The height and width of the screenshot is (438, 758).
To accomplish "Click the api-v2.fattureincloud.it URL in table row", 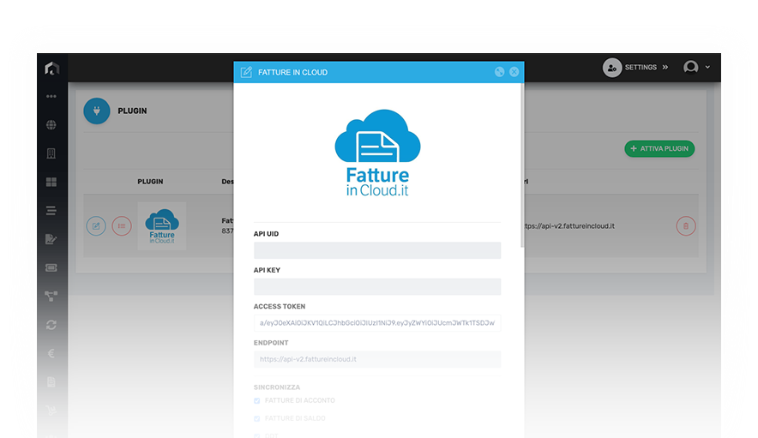I will pyautogui.click(x=569, y=225).
